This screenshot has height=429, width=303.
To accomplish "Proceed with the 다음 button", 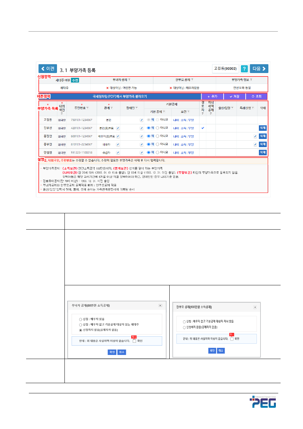I will pos(259,69).
